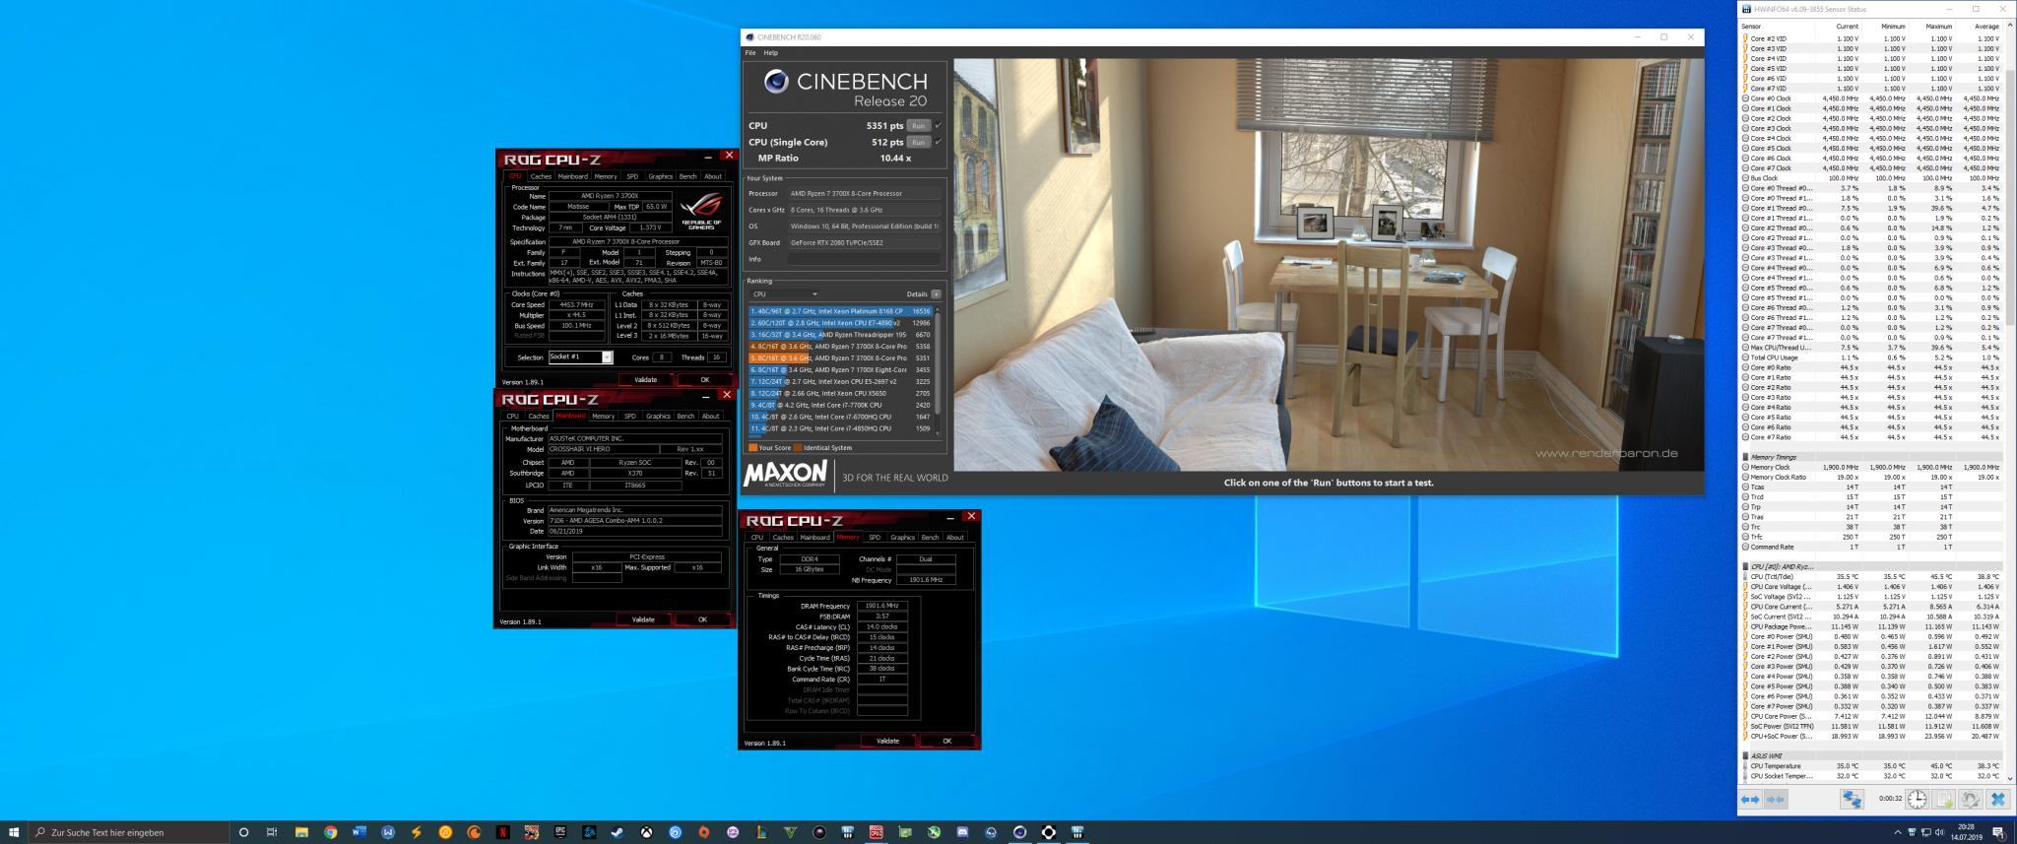Switch to ROG CPU-Z red taskbar icon
Image resolution: width=2017 pixels, height=844 pixels.
876,832
